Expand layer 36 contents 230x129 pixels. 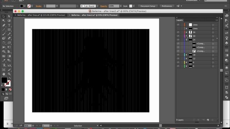tap(187, 32)
